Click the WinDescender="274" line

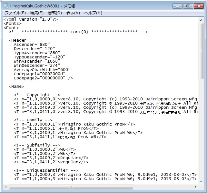point(37,66)
